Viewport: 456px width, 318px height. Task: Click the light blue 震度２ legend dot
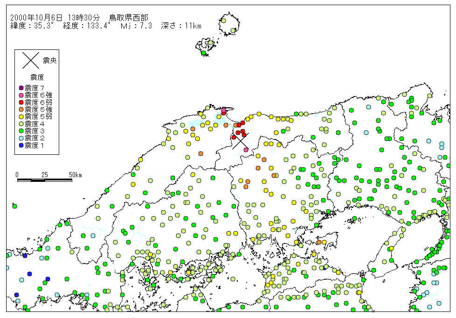click(x=21, y=138)
